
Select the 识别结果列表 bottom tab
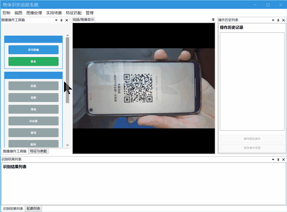13,209
